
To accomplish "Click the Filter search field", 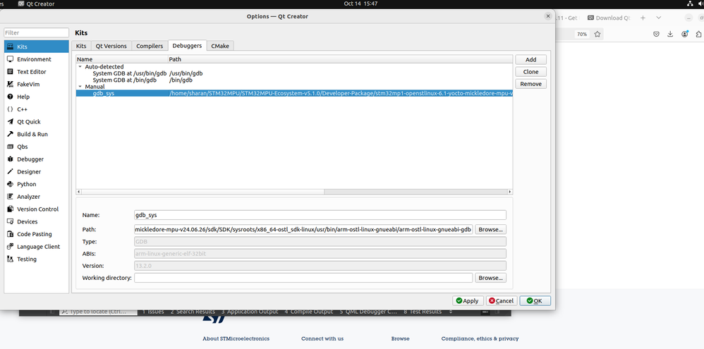I will [x=37, y=32].
